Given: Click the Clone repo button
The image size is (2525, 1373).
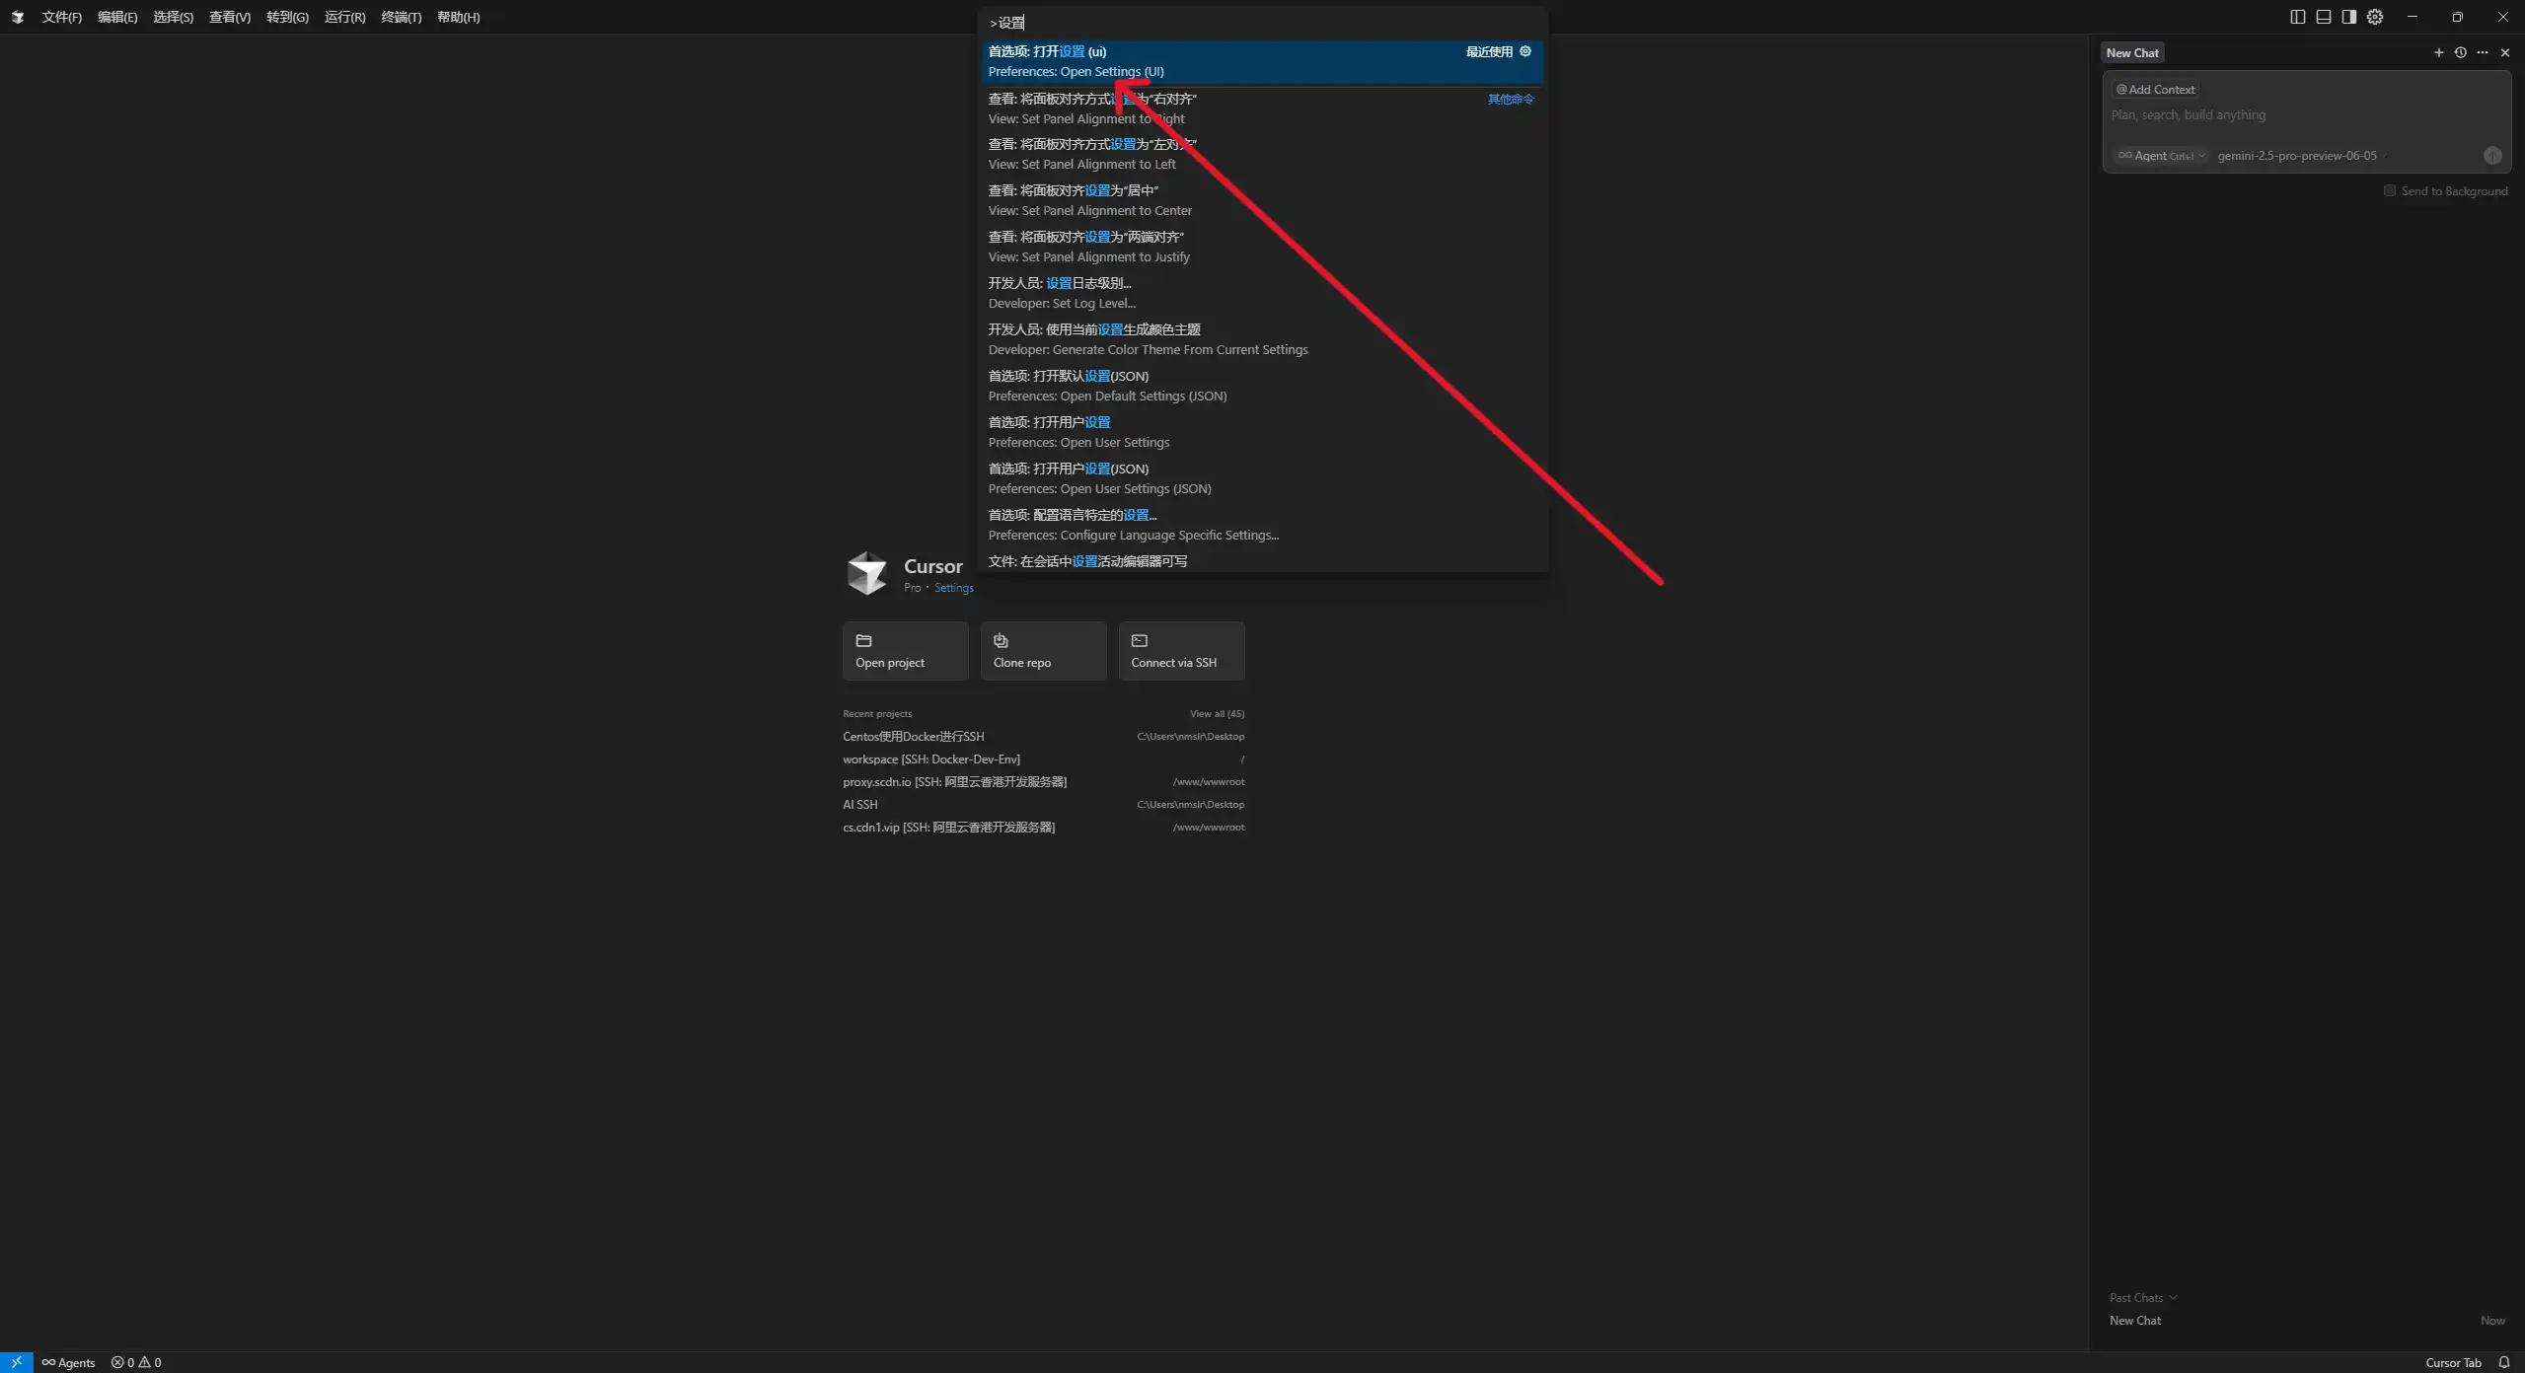Looking at the screenshot, I should [x=1043, y=651].
